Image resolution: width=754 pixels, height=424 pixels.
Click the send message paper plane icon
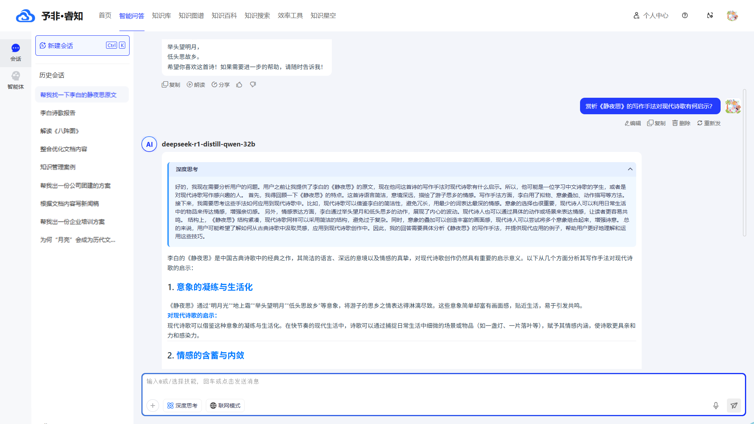pos(734,406)
